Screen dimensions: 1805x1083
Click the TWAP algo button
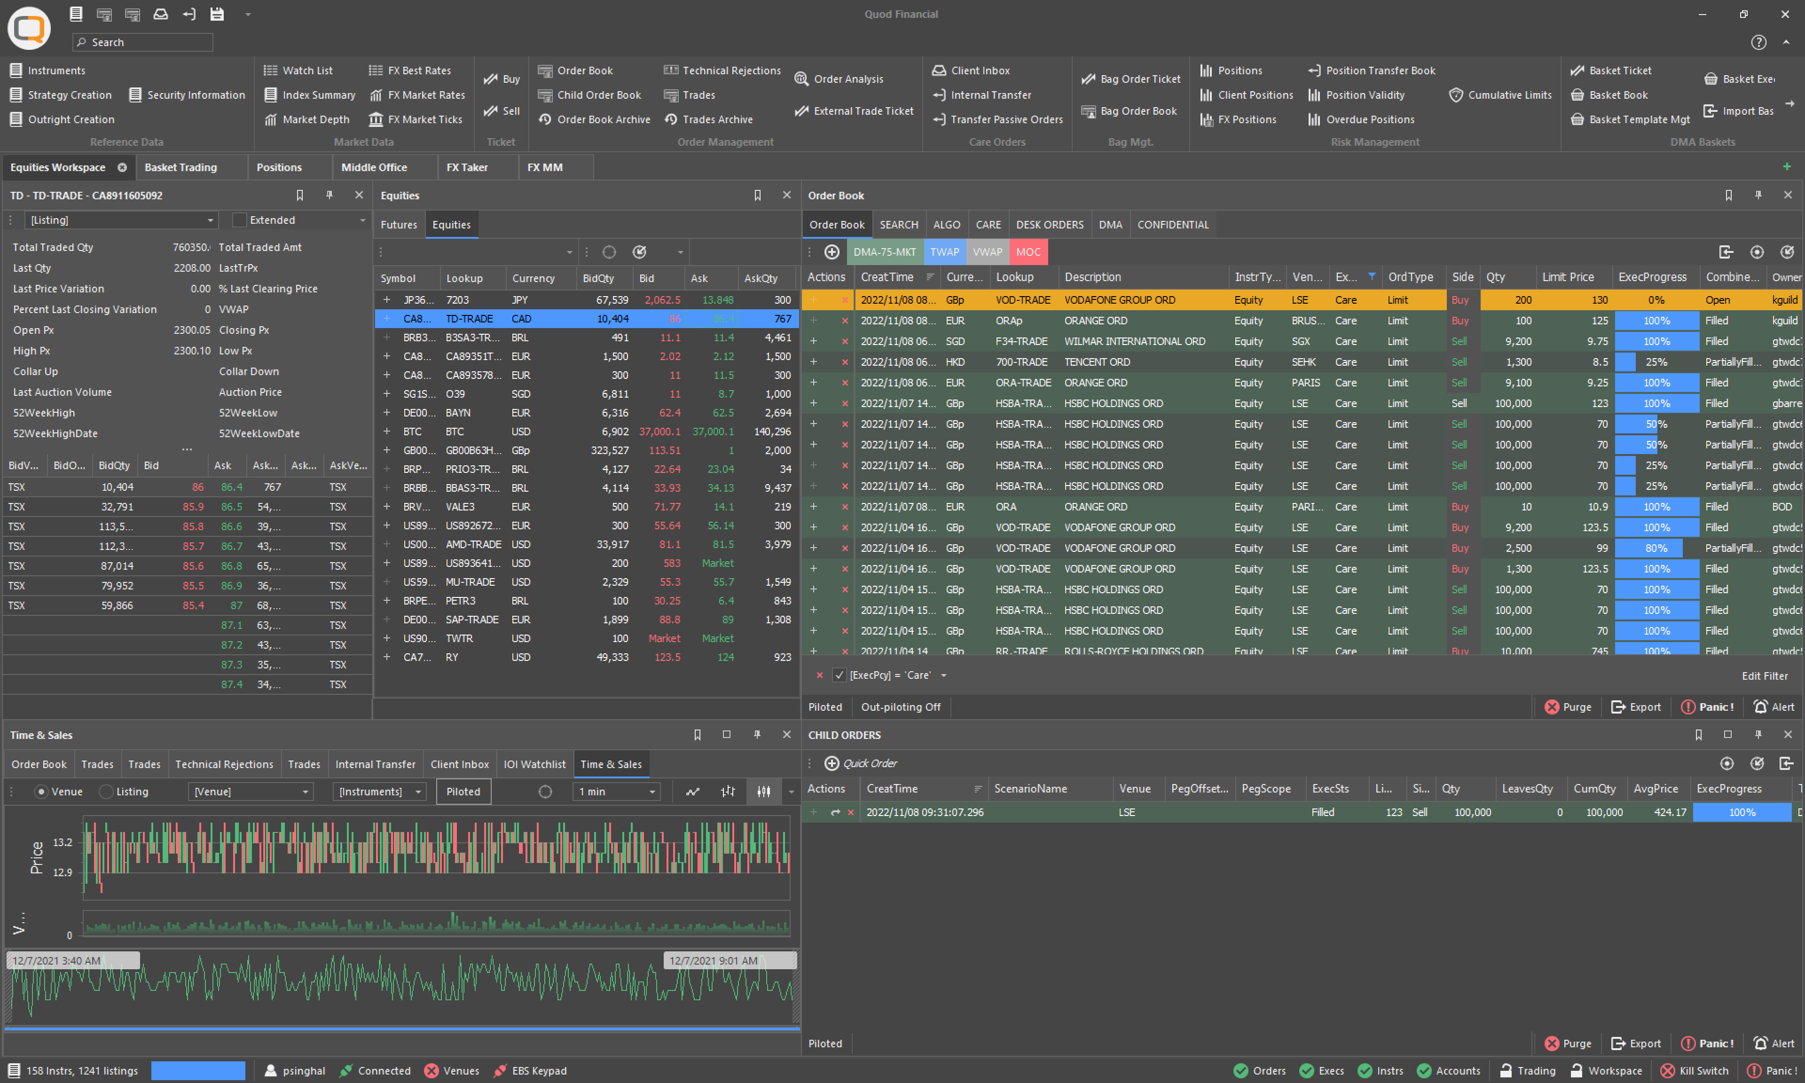[x=944, y=252]
